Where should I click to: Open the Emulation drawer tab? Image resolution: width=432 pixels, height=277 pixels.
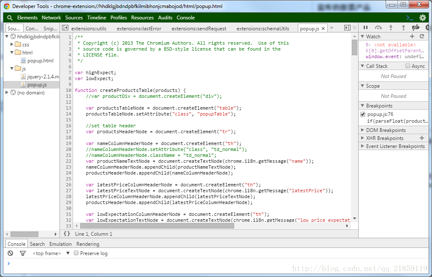(x=60, y=244)
